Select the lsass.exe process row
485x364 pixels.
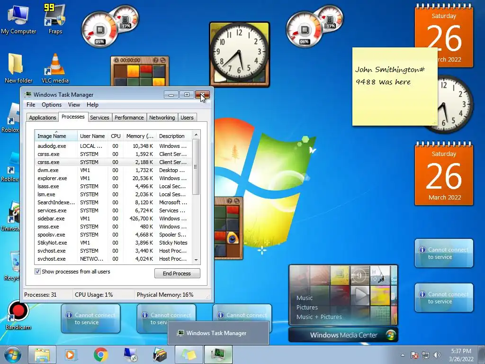tap(113, 186)
